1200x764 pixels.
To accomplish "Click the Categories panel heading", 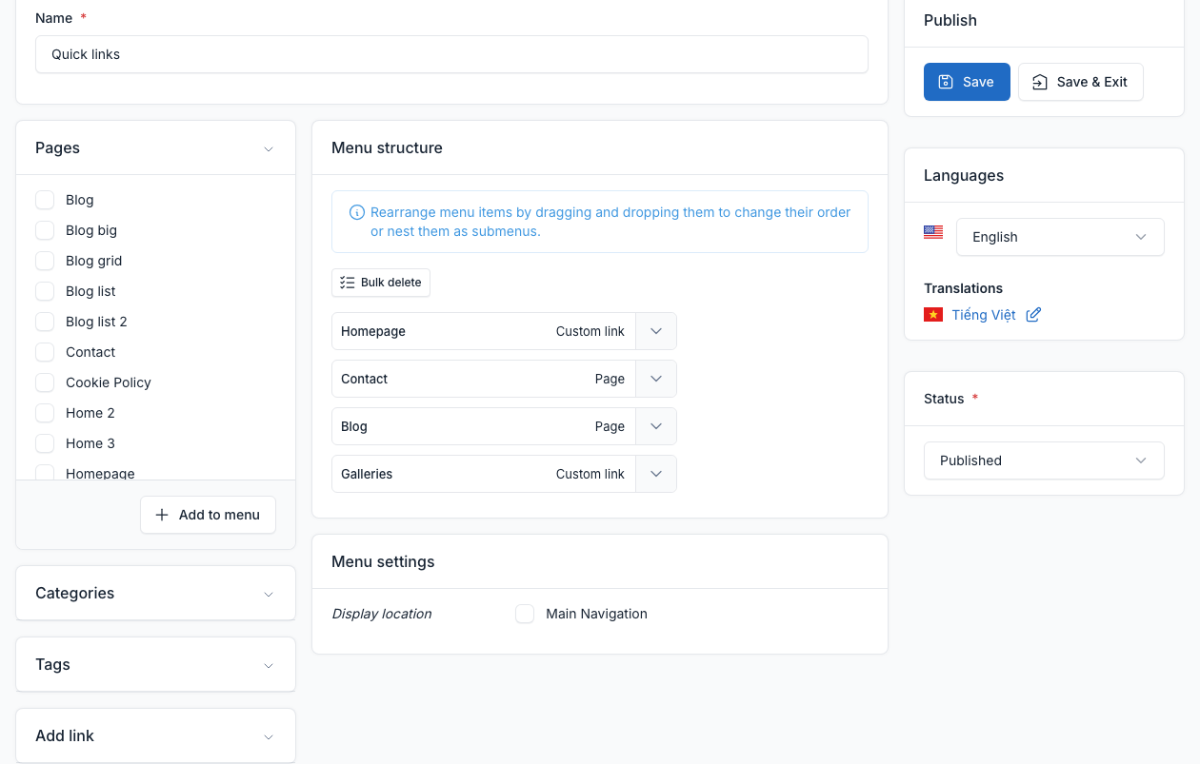I will click(x=74, y=594).
